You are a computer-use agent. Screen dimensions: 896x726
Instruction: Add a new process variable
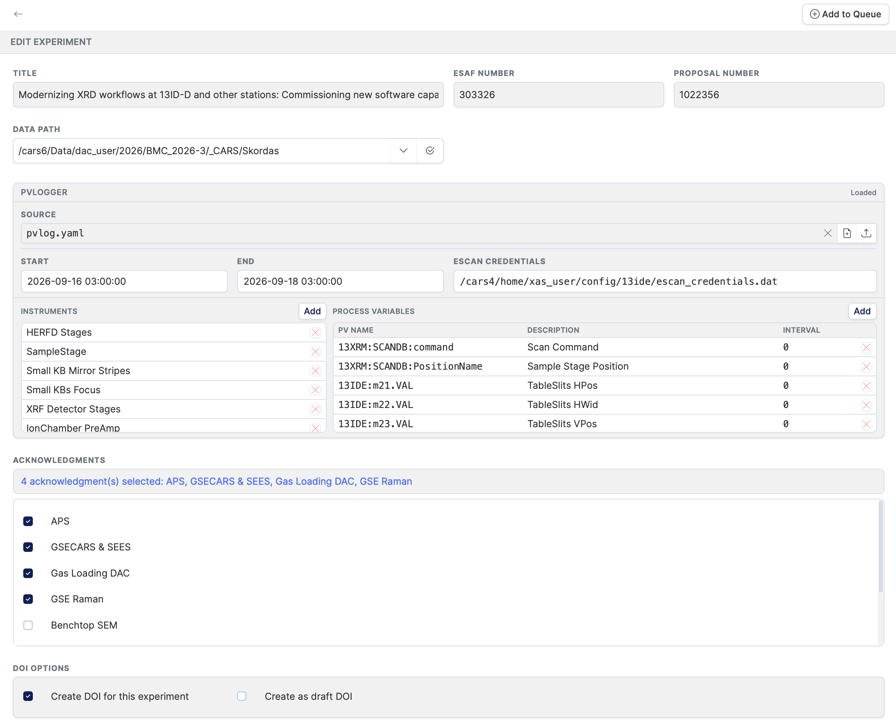click(862, 311)
